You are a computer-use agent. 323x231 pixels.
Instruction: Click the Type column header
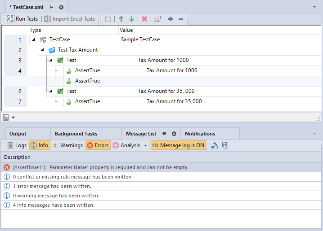click(x=73, y=30)
